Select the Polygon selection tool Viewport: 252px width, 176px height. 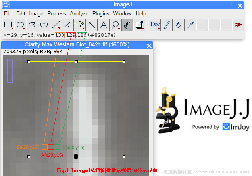click(32, 25)
